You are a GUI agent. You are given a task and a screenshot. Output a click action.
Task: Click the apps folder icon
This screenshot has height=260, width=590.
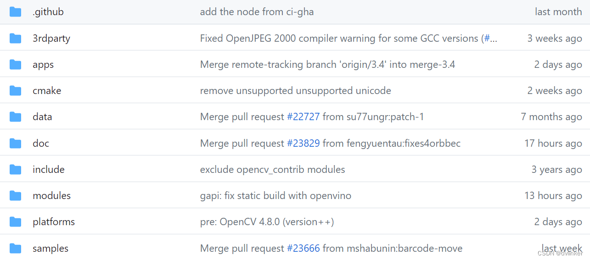(x=16, y=65)
